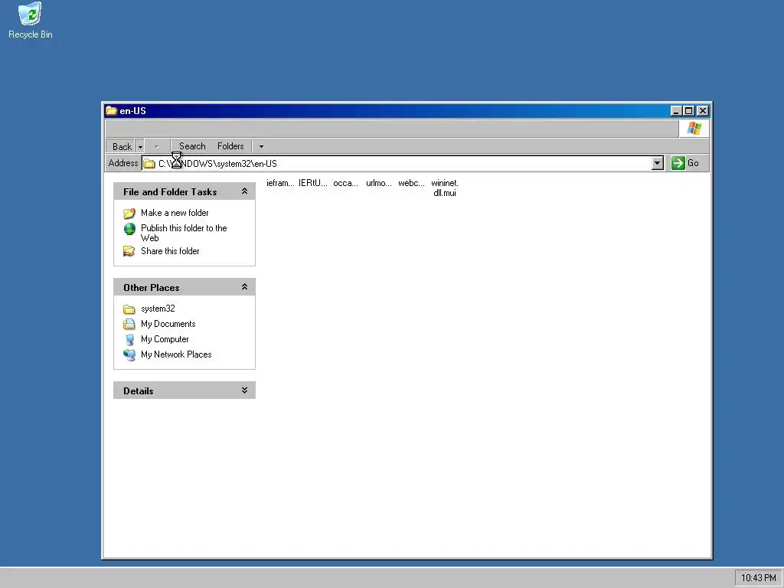
Task: Minimize the en-US window
Action: pyautogui.click(x=676, y=111)
